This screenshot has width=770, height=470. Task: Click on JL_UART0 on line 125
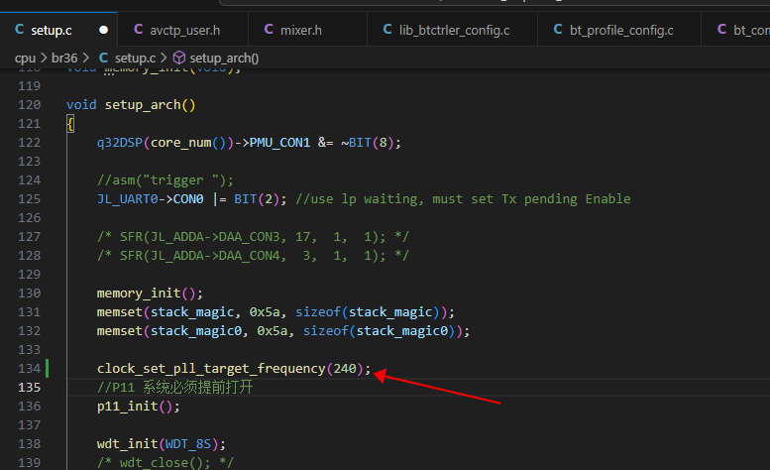(127, 199)
